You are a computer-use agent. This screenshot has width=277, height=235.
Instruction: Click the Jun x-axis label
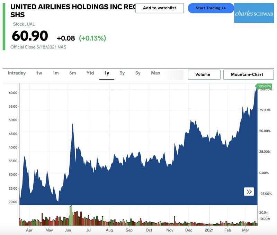68,230
